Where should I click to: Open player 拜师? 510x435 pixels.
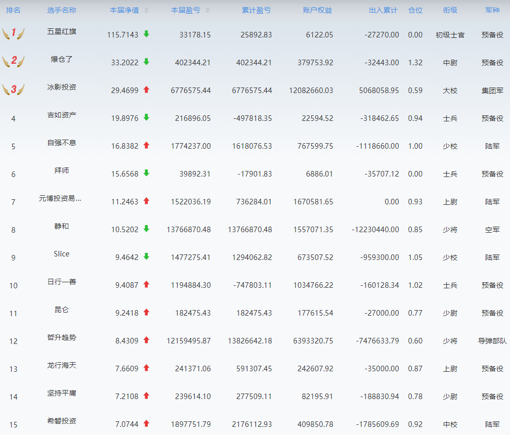pos(62,170)
